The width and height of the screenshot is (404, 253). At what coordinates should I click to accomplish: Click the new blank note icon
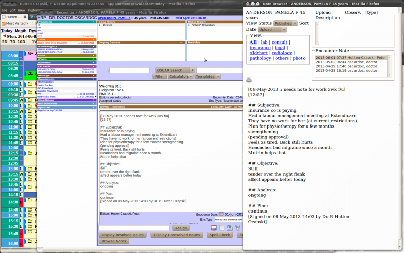click(x=222, y=228)
